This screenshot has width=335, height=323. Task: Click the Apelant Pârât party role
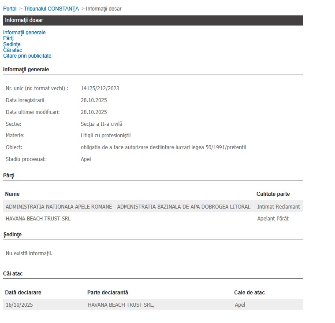pos(273,219)
